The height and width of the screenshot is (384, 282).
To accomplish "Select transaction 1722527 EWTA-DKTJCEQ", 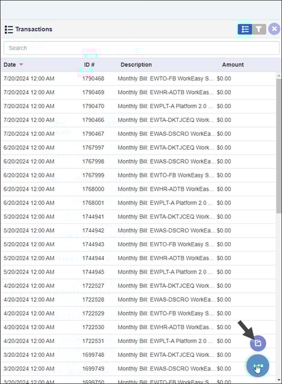I will click(138, 286).
